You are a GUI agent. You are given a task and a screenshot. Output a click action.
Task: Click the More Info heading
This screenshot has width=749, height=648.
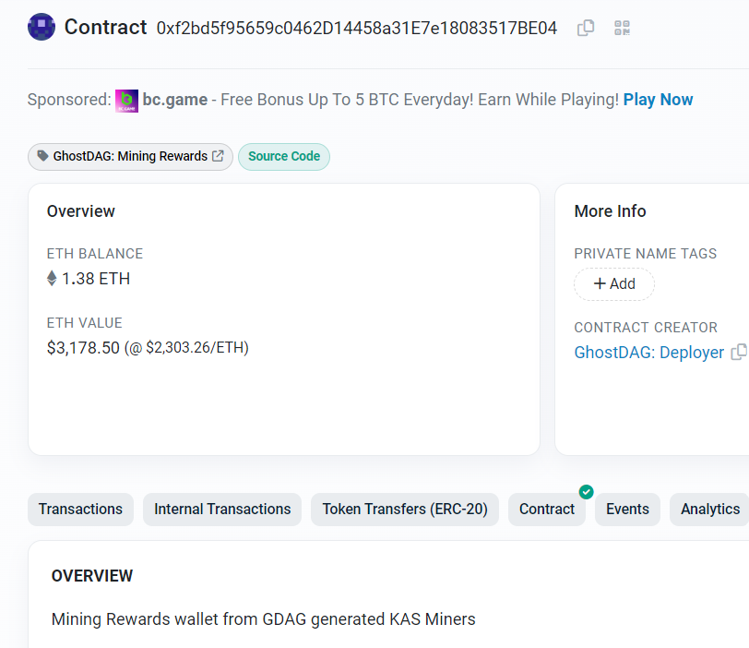coord(610,211)
